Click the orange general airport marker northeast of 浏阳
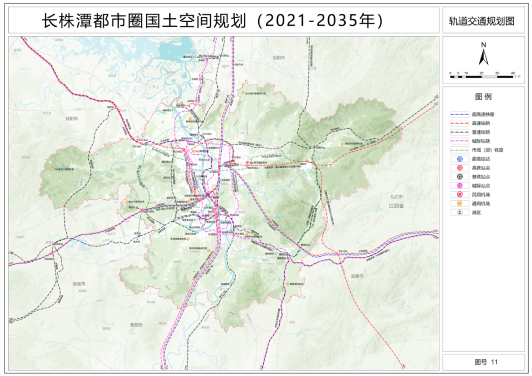The width and height of the screenshot is (532, 376). pyautogui.click(x=342, y=144)
